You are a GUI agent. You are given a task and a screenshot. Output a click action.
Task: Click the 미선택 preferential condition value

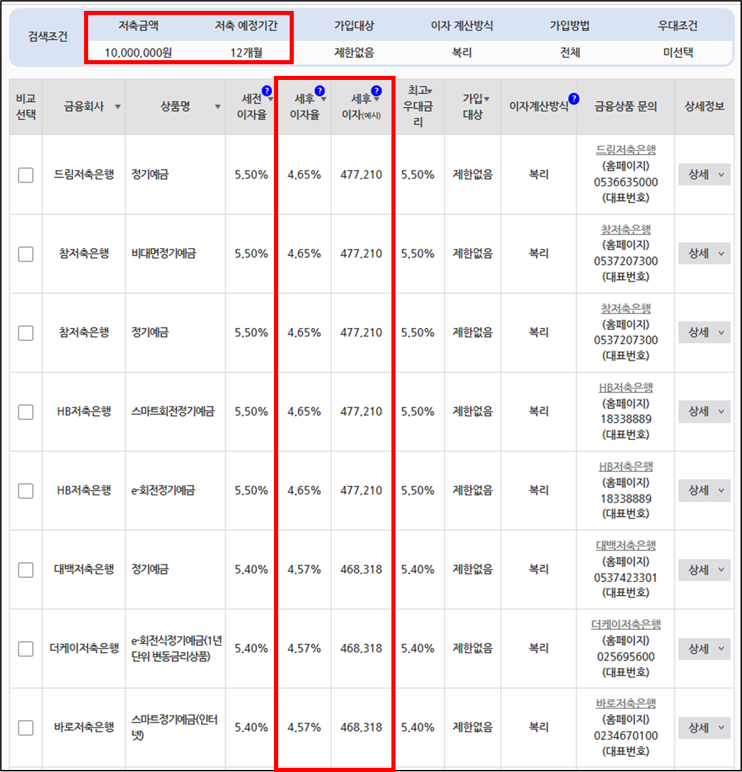click(x=678, y=52)
